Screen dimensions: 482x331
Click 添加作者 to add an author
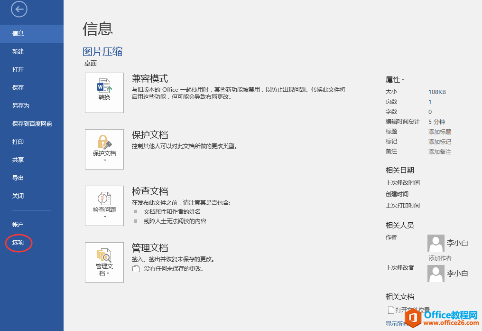click(440, 258)
